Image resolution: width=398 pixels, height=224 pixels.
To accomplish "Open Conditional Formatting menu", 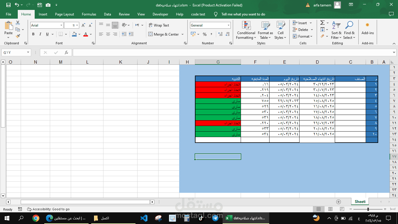I will coord(246,30).
